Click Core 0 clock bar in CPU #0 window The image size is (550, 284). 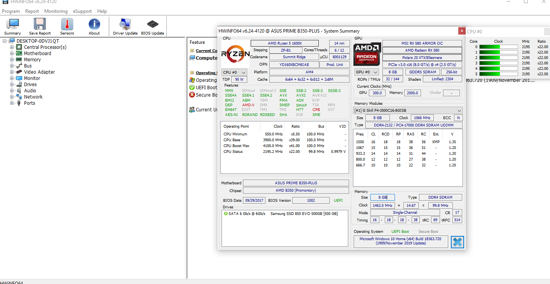pyautogui.click(x=499, y=47)
